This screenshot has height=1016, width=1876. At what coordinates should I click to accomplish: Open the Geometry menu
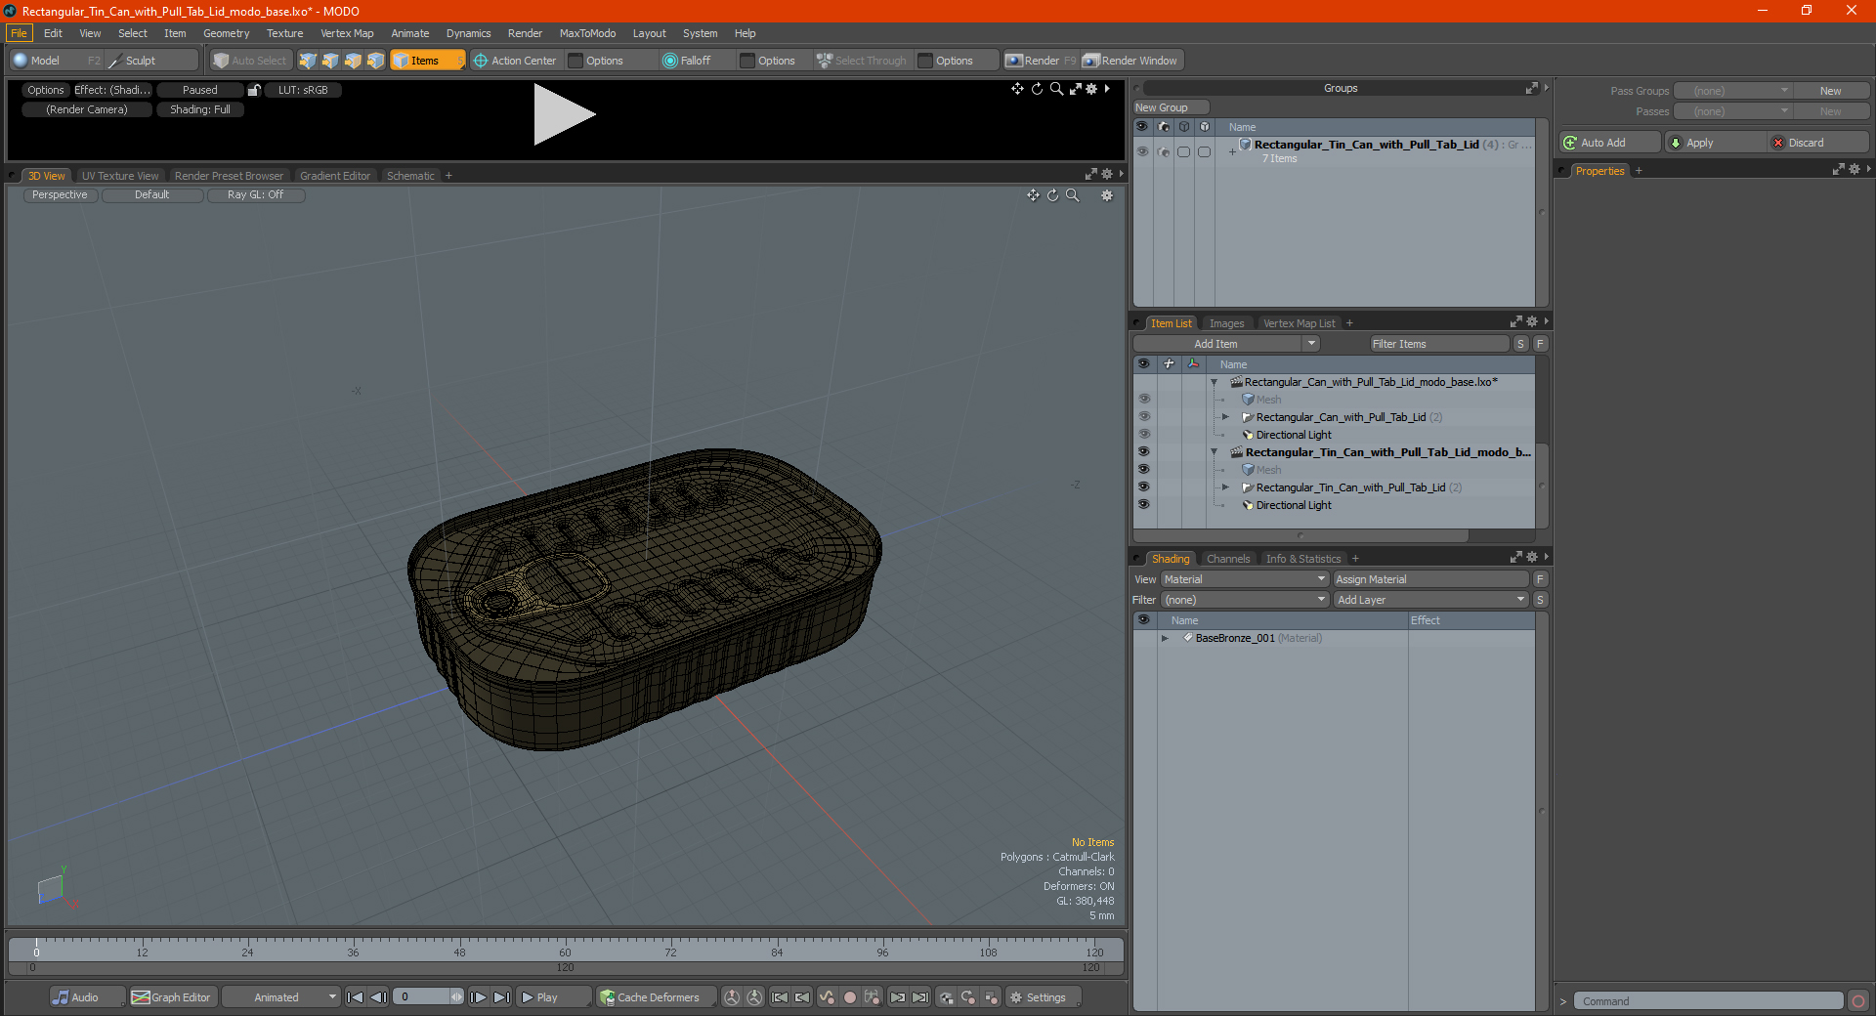point(226,33)
